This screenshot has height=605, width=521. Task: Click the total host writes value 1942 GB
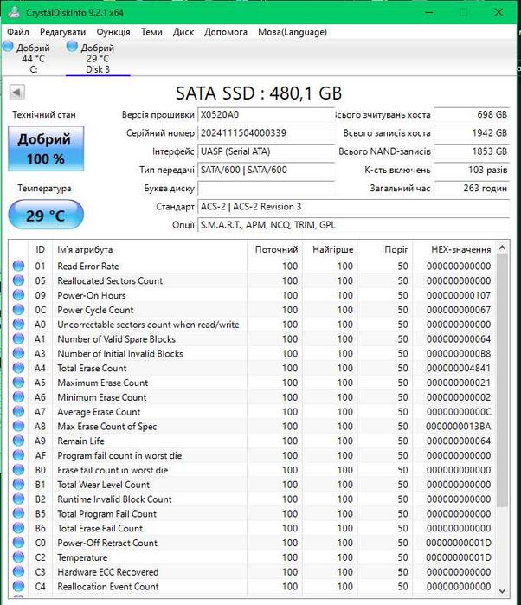pos(472,133)
